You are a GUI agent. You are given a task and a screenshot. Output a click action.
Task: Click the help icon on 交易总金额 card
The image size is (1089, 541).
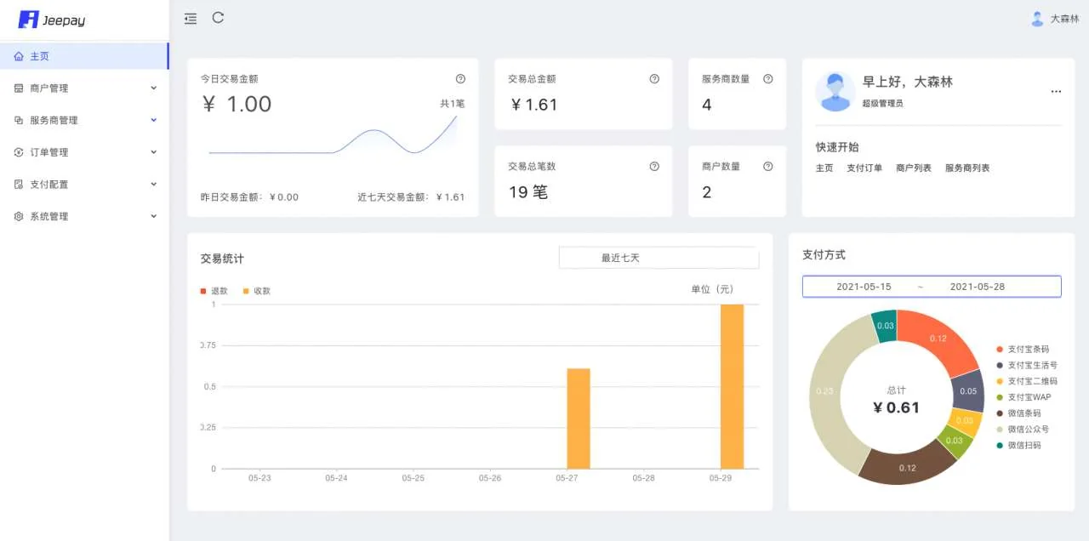coord(654,78)
